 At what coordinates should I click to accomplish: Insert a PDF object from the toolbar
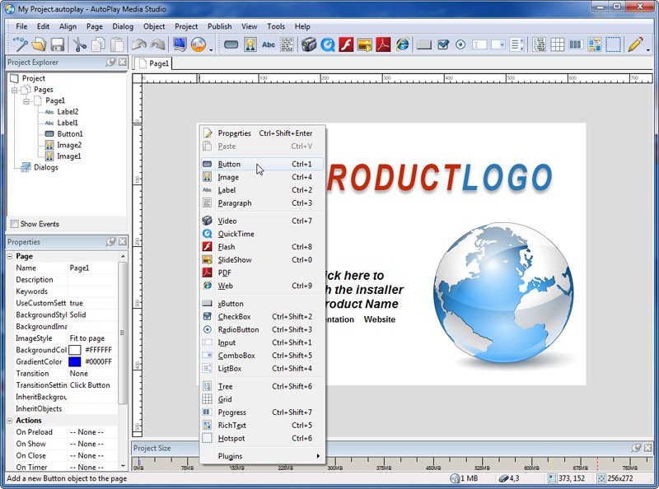(382, 44)
